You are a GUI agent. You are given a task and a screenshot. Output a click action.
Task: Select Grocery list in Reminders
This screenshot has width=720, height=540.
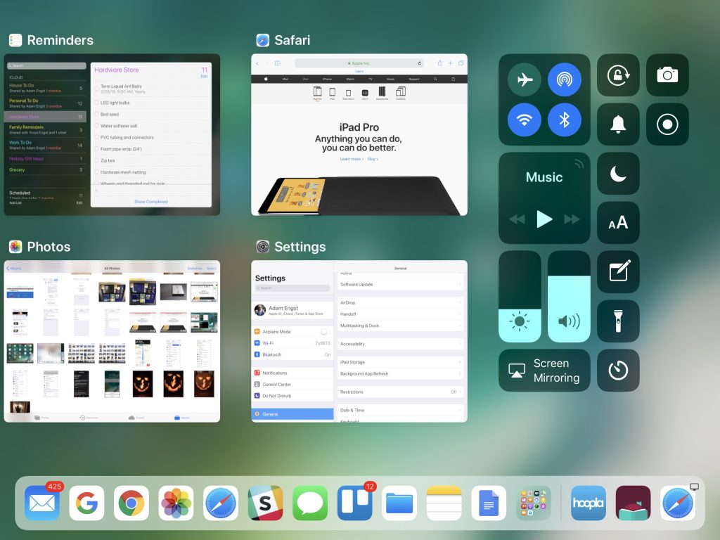[x=46, y=170]
